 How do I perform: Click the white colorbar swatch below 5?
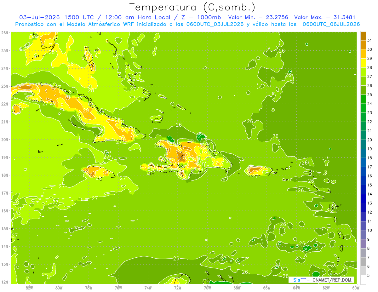(364, 280)
